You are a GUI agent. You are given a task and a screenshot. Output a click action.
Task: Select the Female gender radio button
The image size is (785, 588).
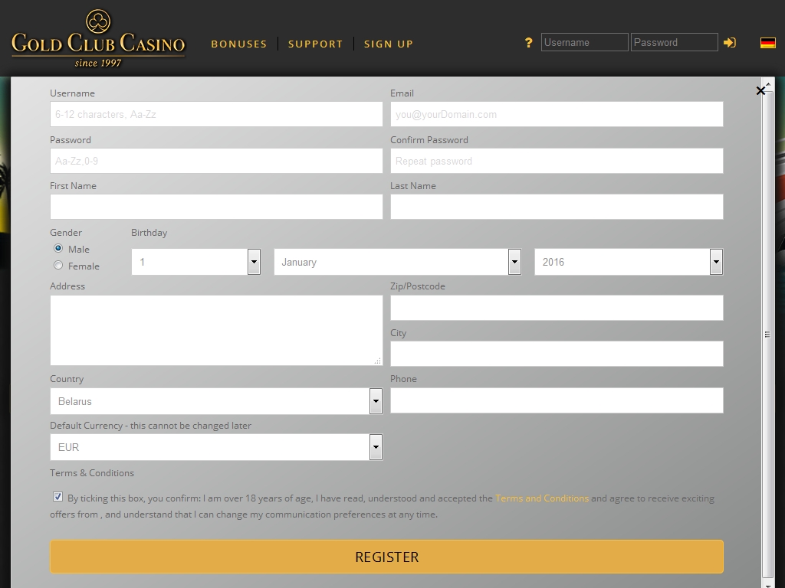[x=58, y=266]
